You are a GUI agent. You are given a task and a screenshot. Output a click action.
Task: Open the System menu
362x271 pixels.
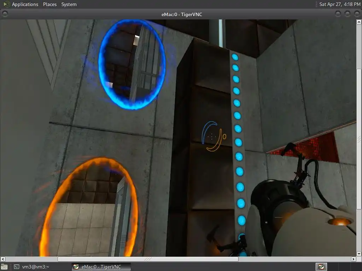(69, 4)
